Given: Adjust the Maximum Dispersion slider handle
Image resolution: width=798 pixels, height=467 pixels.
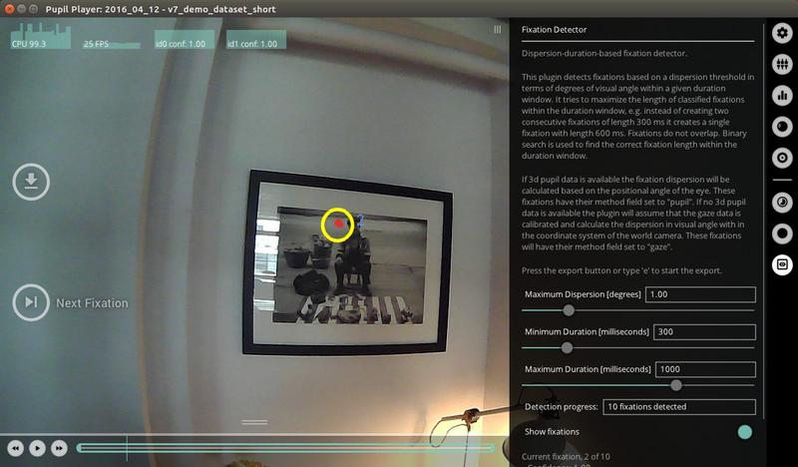Looking at the screenshot, I should coord(569,310).
